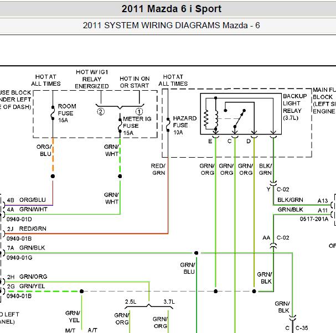Click the "AA C-02" connector label
The image size is (336, 333).
pyautogui.click(x=276, y=238)
